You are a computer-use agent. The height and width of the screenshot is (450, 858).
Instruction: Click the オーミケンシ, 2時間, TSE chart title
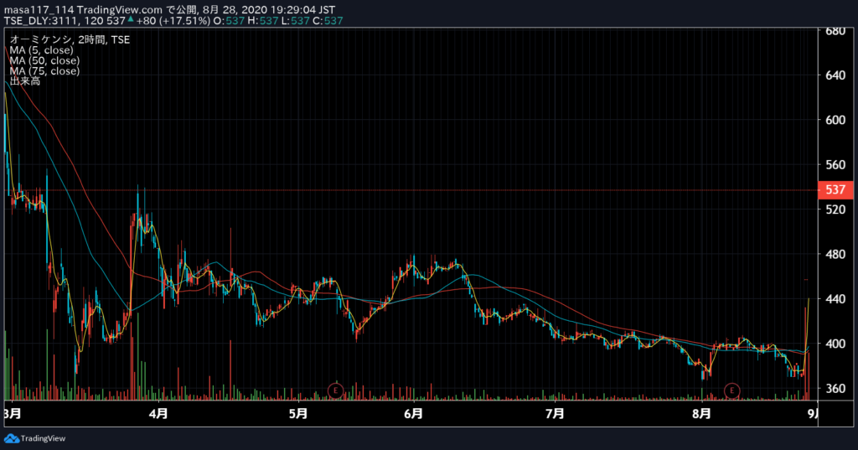pos(70,39)
